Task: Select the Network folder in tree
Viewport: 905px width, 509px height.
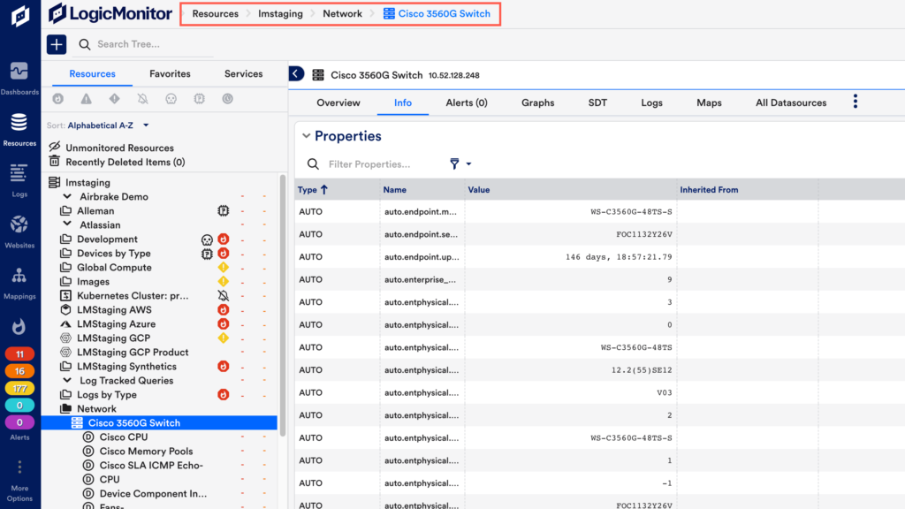Action: tap(96, 409)
